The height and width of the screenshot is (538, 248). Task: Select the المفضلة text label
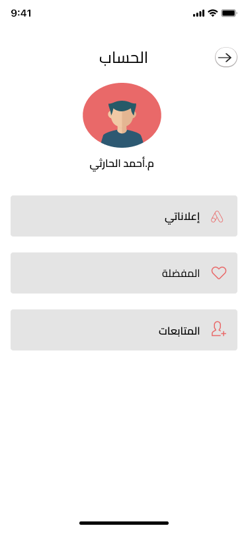pyautogui.click(x=181, y=274)
